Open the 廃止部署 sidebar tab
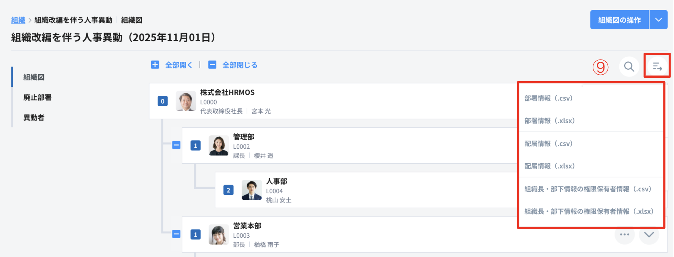 tap(37, 97)
